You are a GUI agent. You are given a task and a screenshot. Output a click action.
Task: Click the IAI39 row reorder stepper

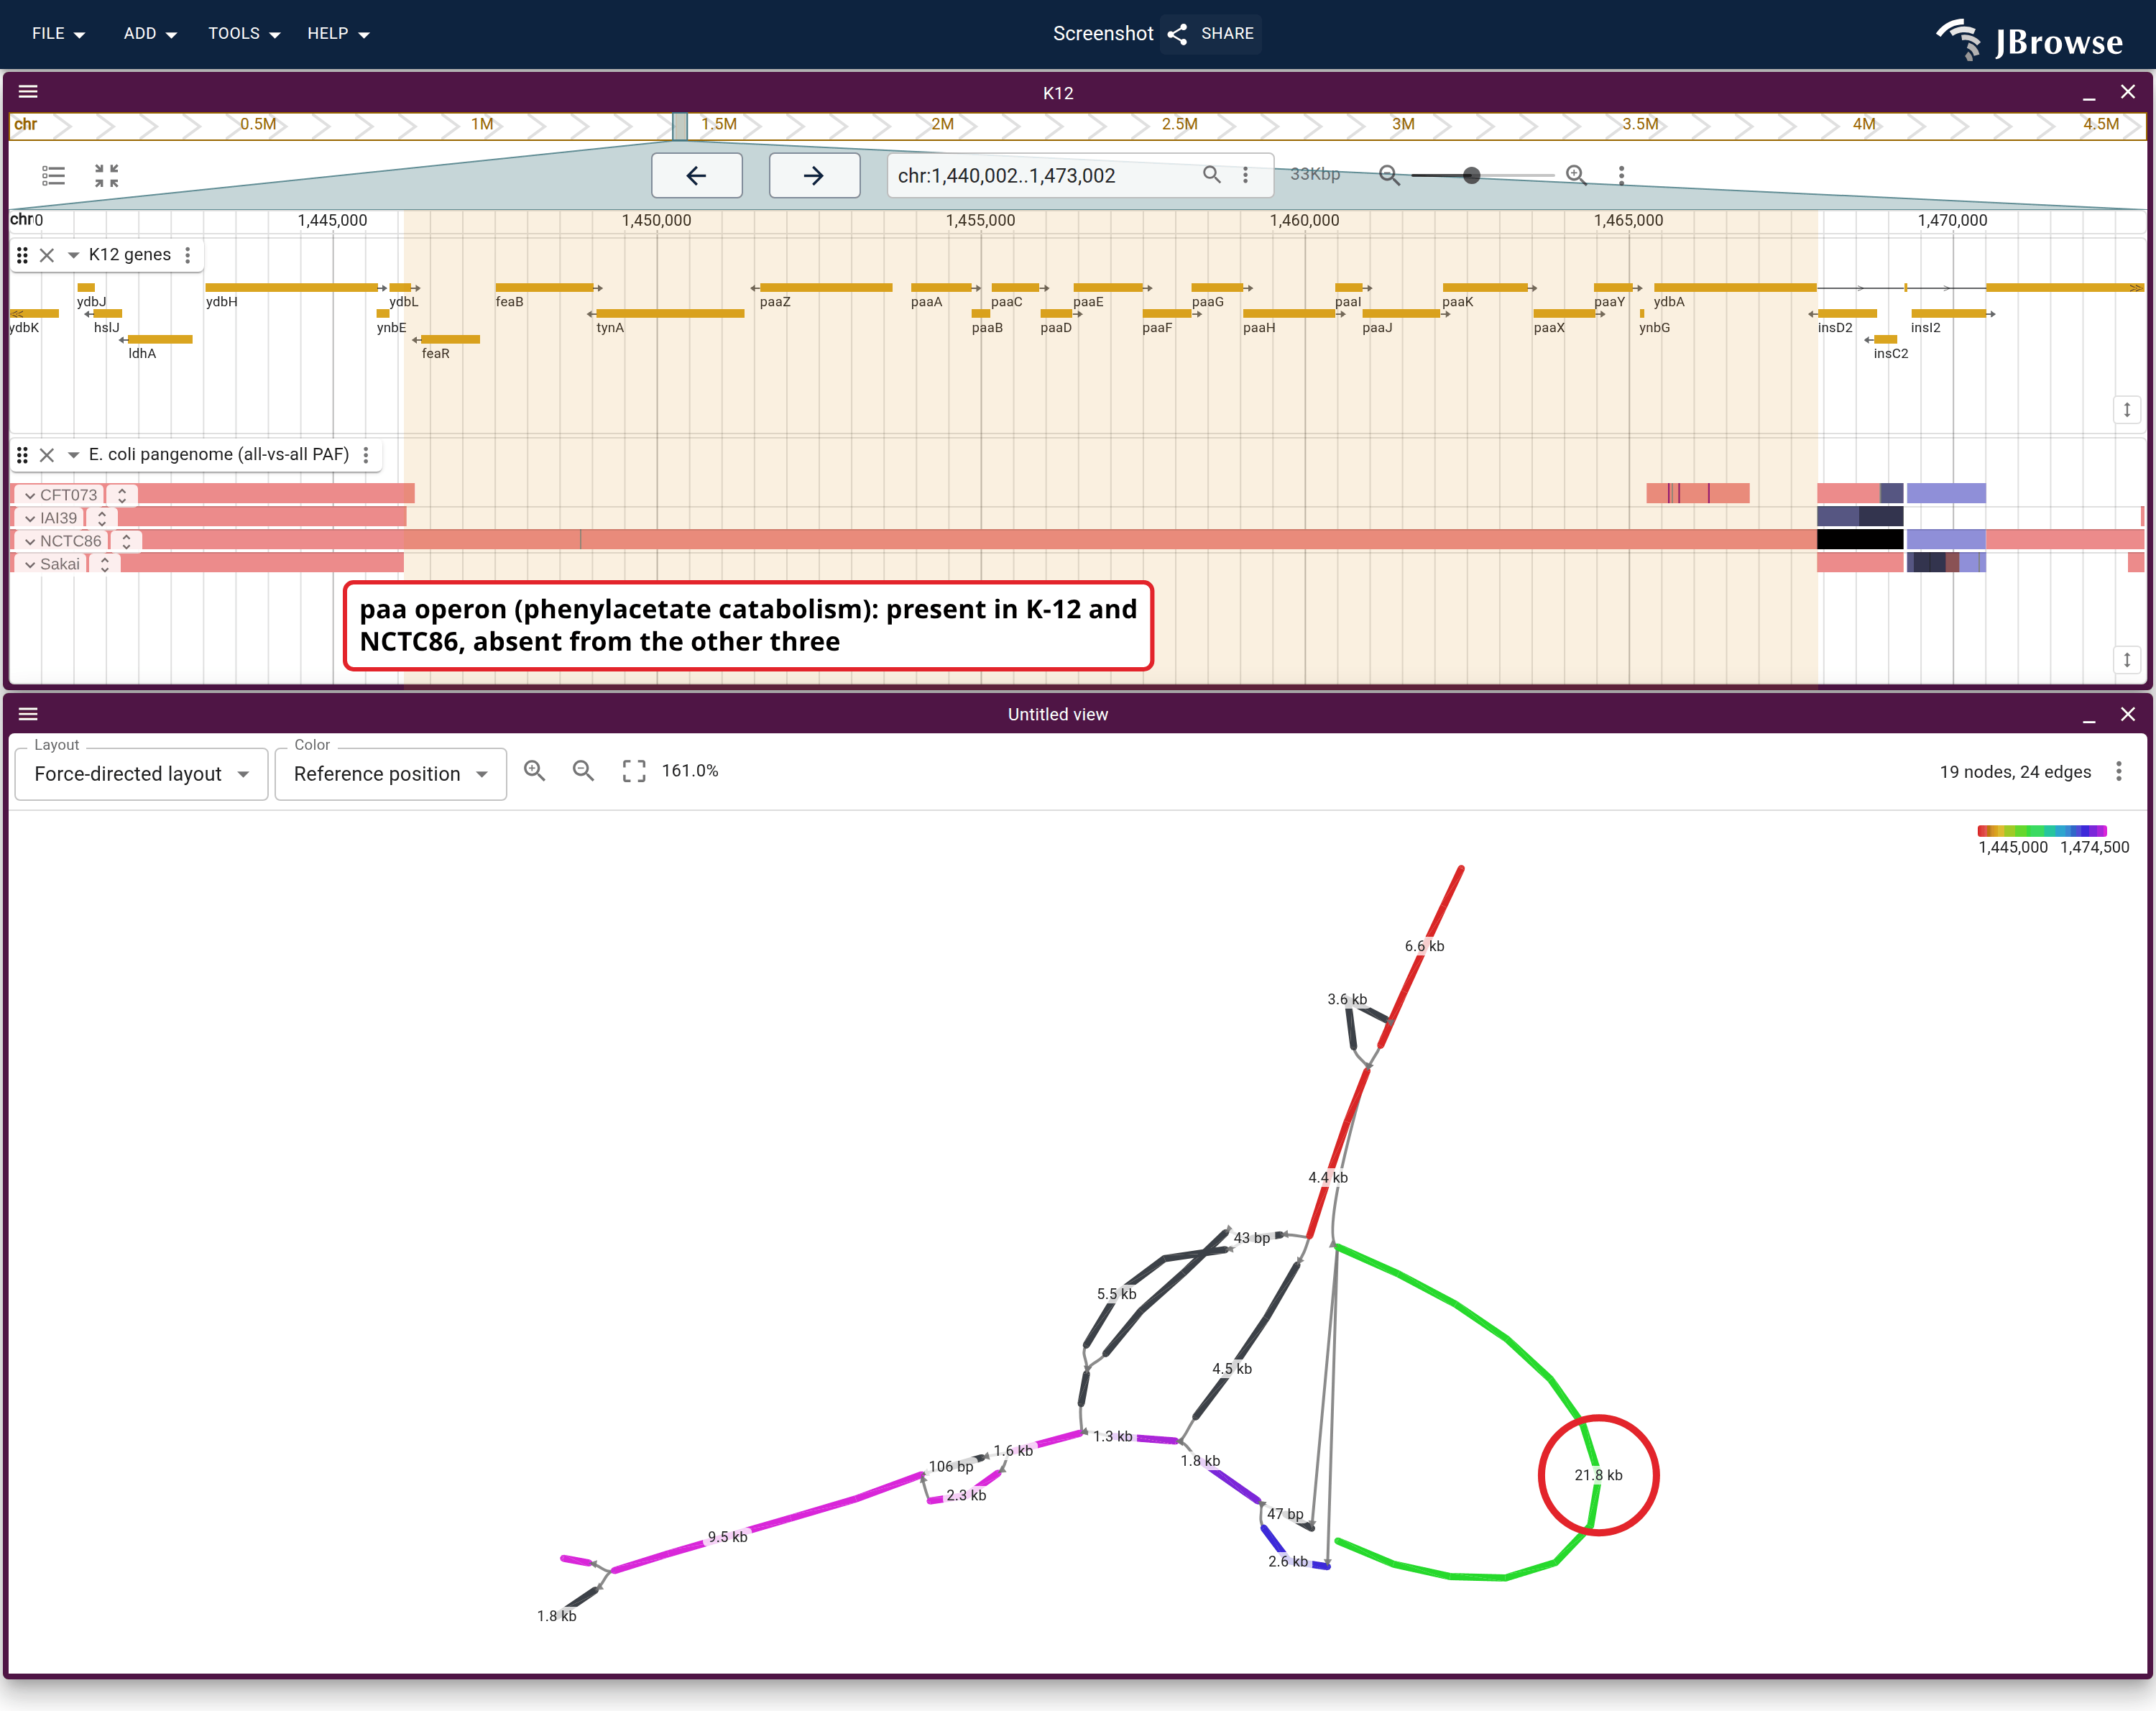(x=102, y=518)
